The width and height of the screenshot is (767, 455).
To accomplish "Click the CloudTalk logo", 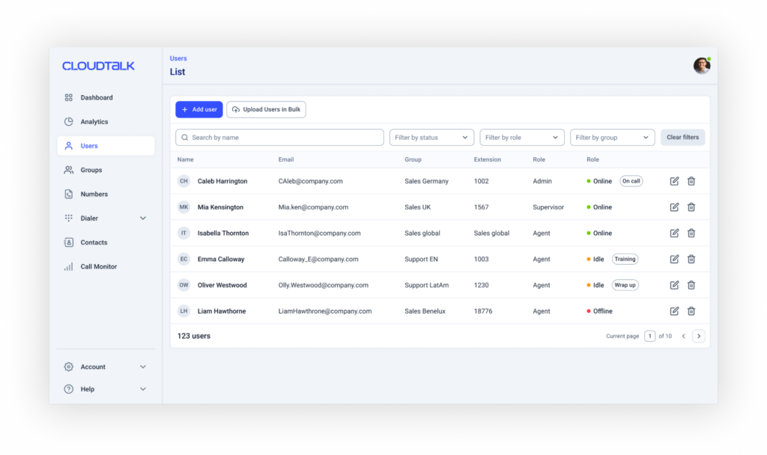I will 98,66.
